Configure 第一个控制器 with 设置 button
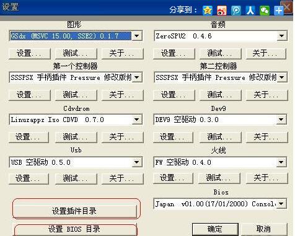The width and height of the screenshot is (295, 236). pyautogui.click(x=30, y=95)
